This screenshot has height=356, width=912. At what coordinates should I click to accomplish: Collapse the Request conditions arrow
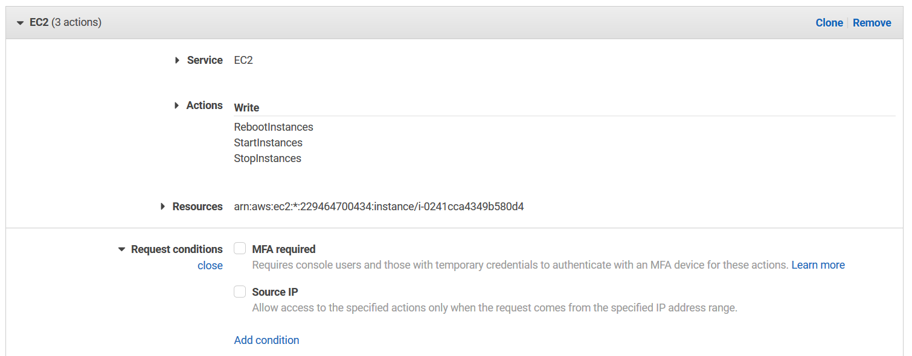coord(121,249)
